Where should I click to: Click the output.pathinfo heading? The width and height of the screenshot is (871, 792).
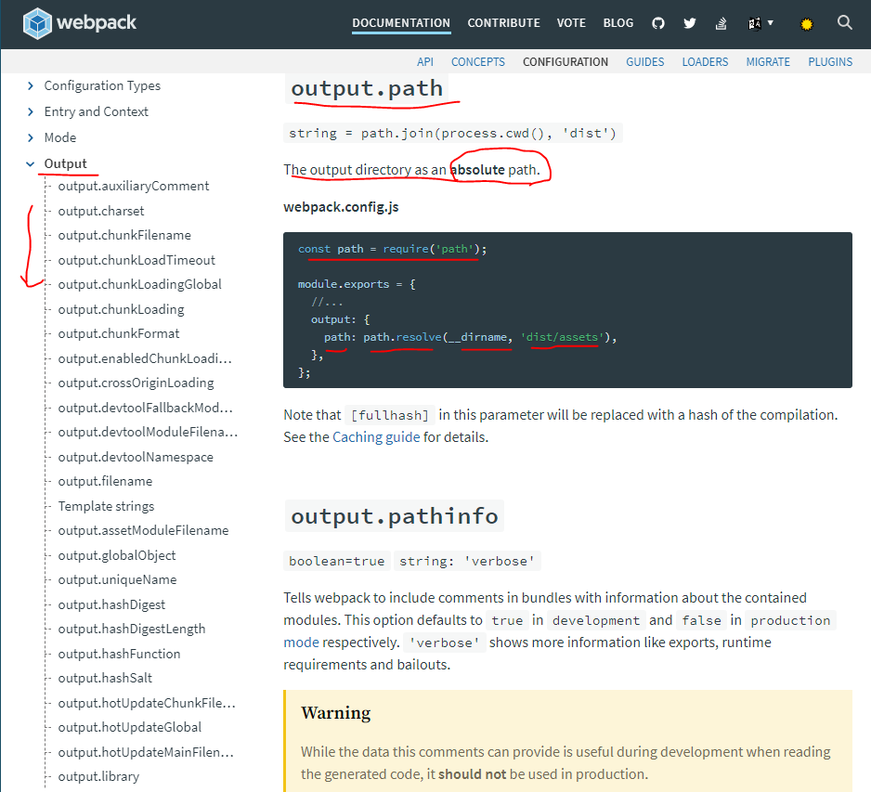[395, 516]
